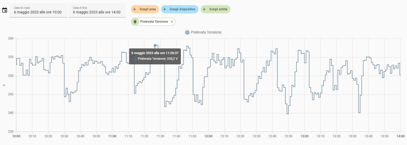Click the plug icon on Prelevata Tensione chip
Viewport: 407px width, 145px height.
coord(135,22)
